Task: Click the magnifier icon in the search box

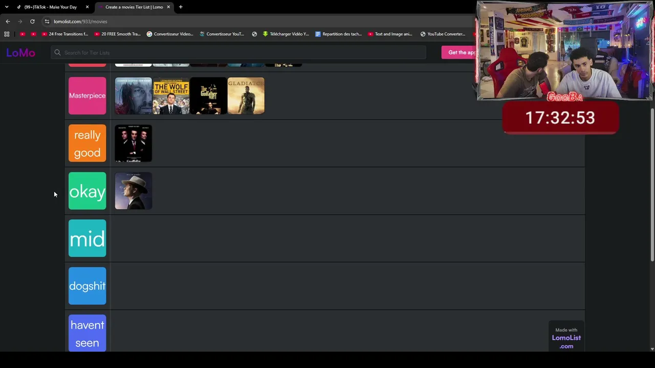Action: pyautogui.click(x=57, y=53)
